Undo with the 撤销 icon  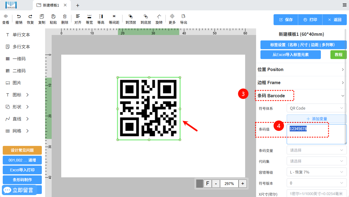click(19, 16)
